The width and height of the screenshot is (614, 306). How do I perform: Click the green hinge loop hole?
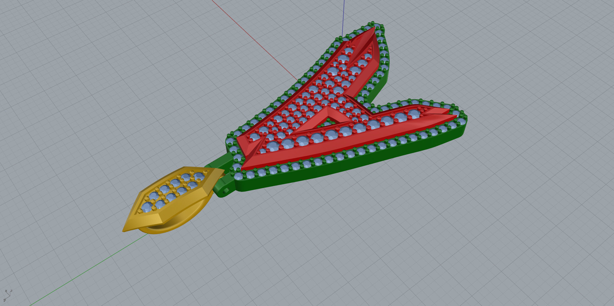(226, 191)
